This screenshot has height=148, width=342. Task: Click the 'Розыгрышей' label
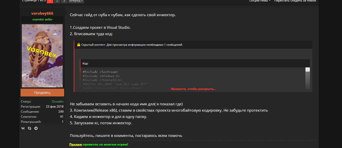(x=31, y=122)
